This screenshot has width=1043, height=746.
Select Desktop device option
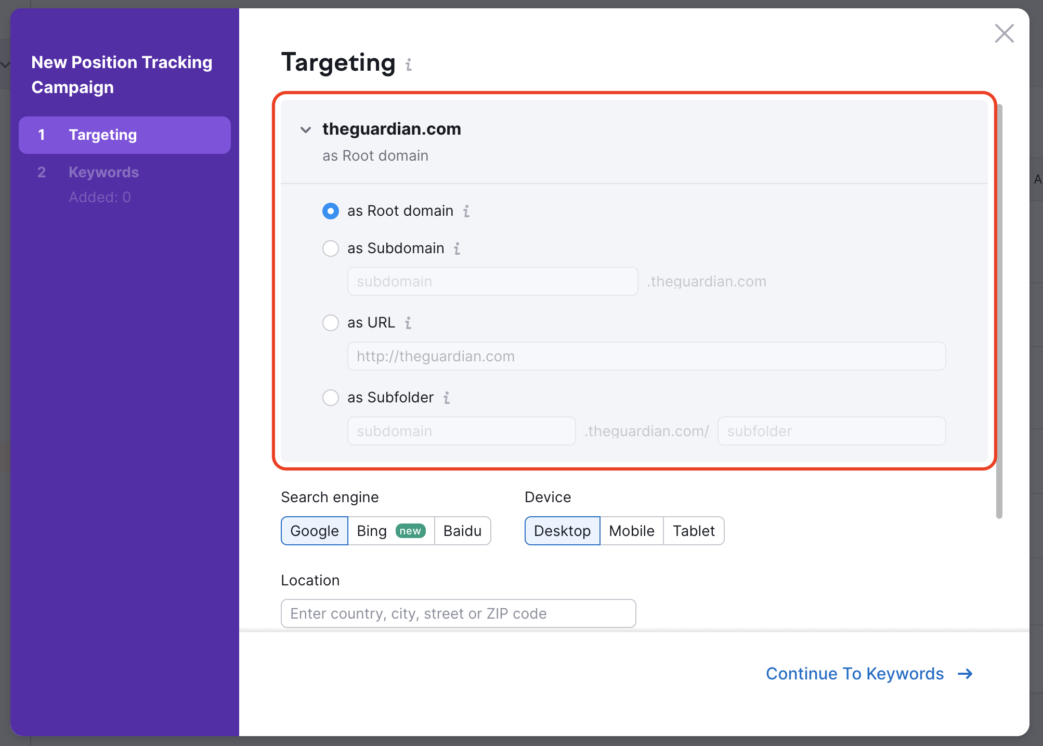(563, 531)
